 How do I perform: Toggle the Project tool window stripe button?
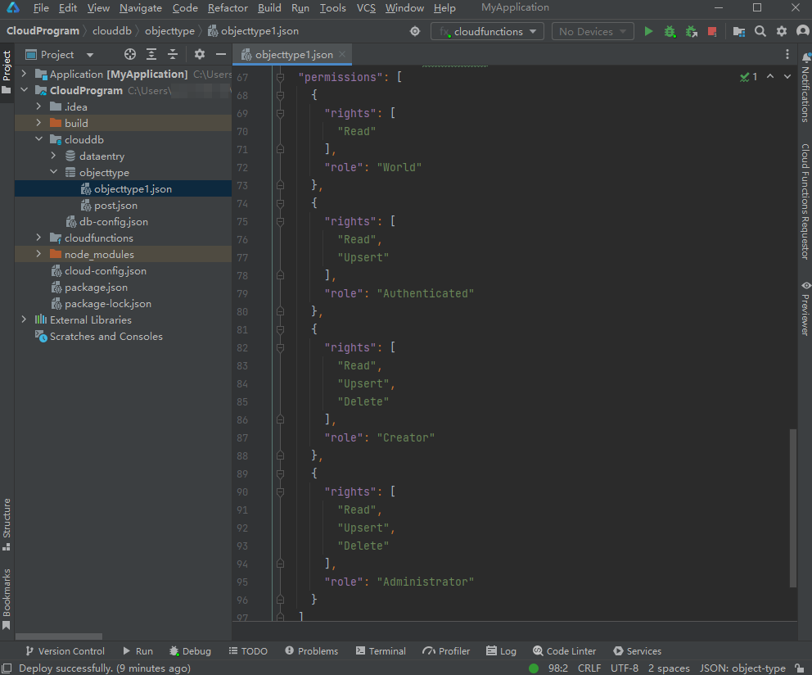pos(7,72)
